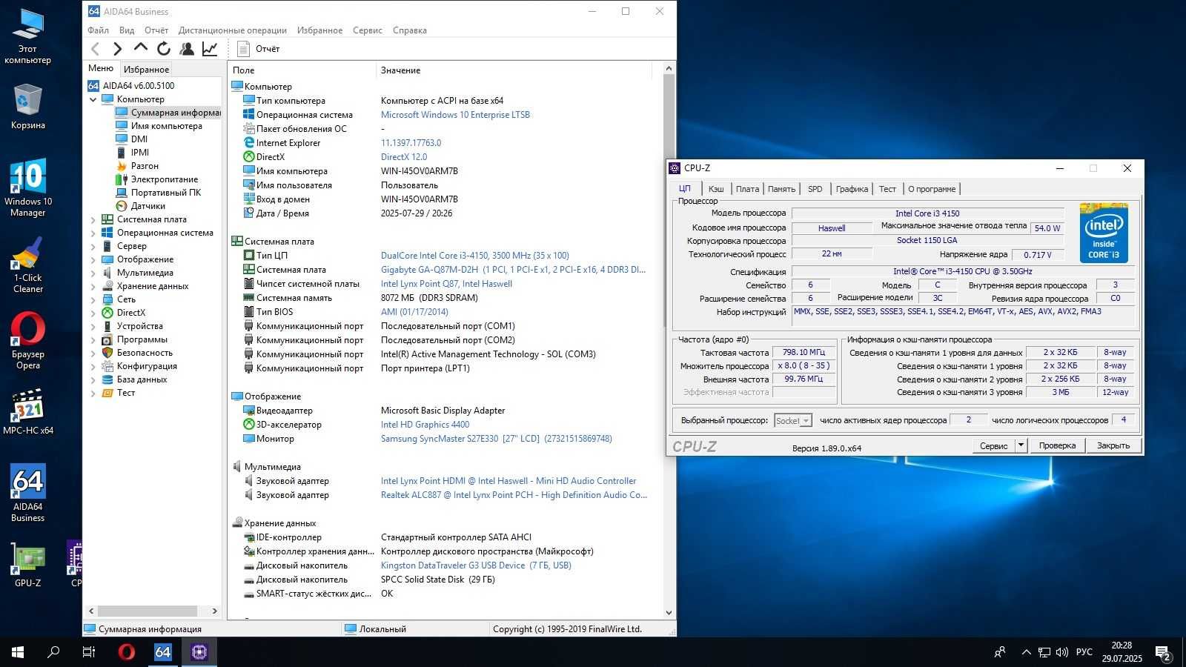Click Проверка button in CPU-Z

click(1057, 445)
